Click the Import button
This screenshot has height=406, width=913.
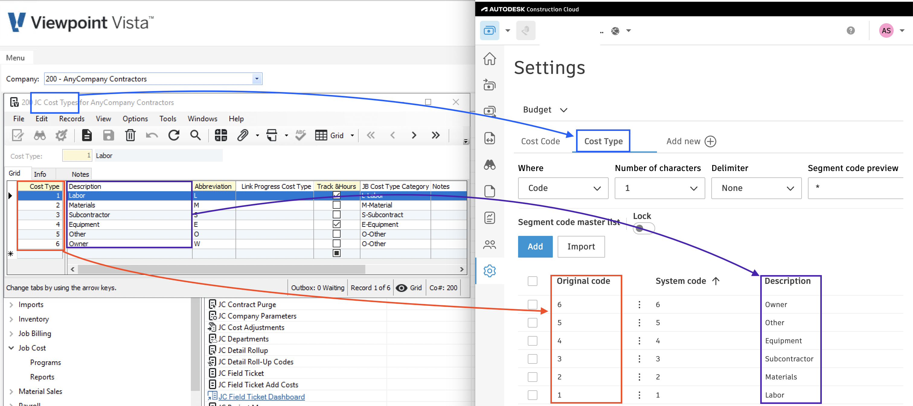(581, 247)
